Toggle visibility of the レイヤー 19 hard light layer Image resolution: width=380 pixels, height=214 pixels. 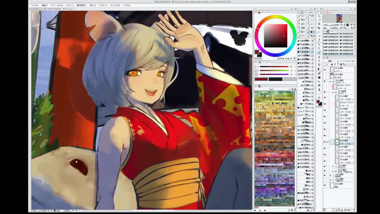click(x=325, y=104)
